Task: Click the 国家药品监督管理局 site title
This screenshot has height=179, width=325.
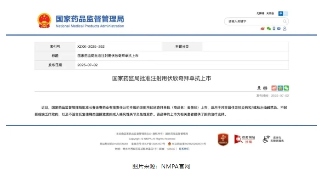Action: pyautogui.click(x=90, y=19)
